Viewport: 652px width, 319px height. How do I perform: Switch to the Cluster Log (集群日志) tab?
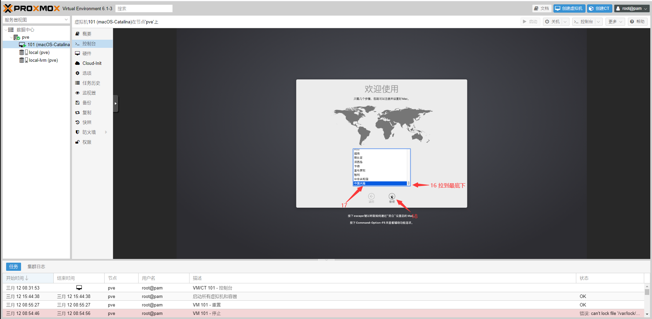click(x=36, y=267)
